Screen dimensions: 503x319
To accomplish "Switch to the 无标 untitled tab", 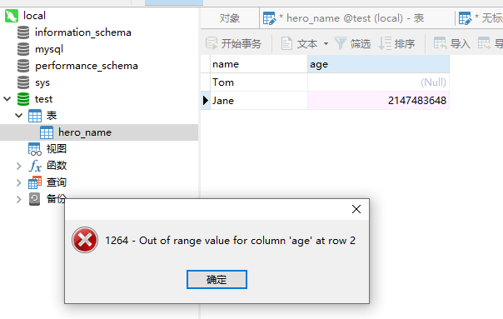I will click(480, 18).
